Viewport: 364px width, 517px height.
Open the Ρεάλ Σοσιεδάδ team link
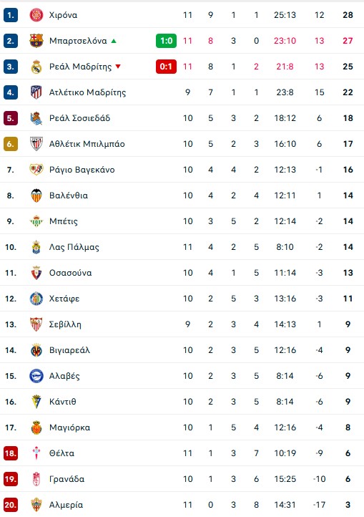[x=79, y=118]
